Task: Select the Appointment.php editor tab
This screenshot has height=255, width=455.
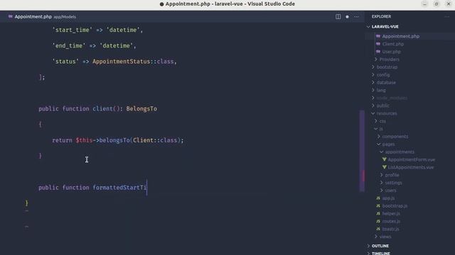Action: pos(42,17)
